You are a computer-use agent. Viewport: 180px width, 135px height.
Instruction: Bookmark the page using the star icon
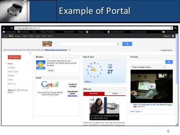tap(171, 28)
